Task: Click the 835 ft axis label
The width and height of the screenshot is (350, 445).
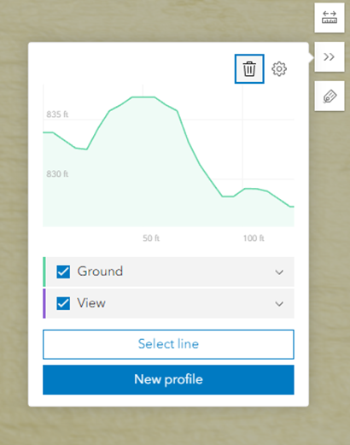Action: coord(57,114)
